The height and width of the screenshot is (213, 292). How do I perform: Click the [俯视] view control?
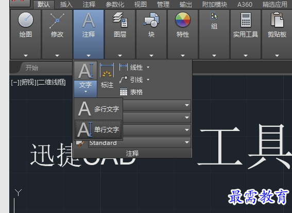click(x=28, y=82)
